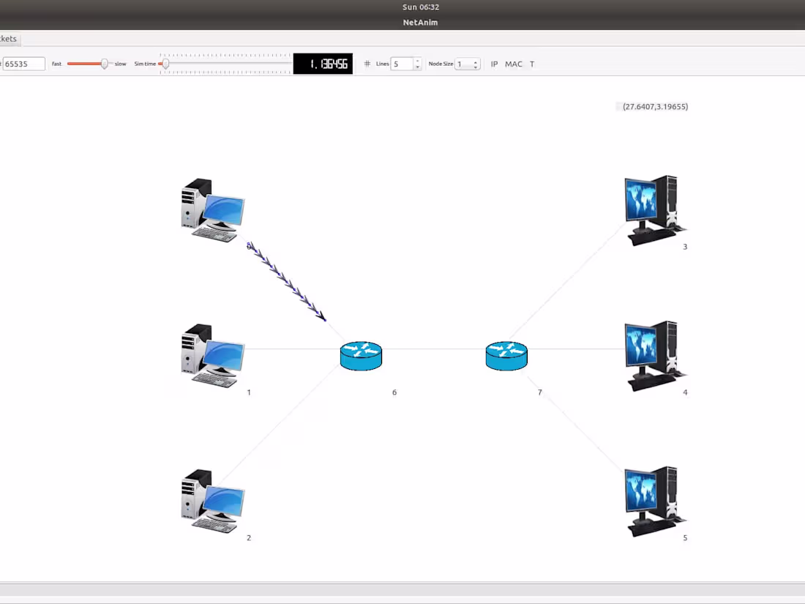The width and height of the screenshot is (805, 604).
Task: Select the router node 7 icon
Action: tap(506, 355)
